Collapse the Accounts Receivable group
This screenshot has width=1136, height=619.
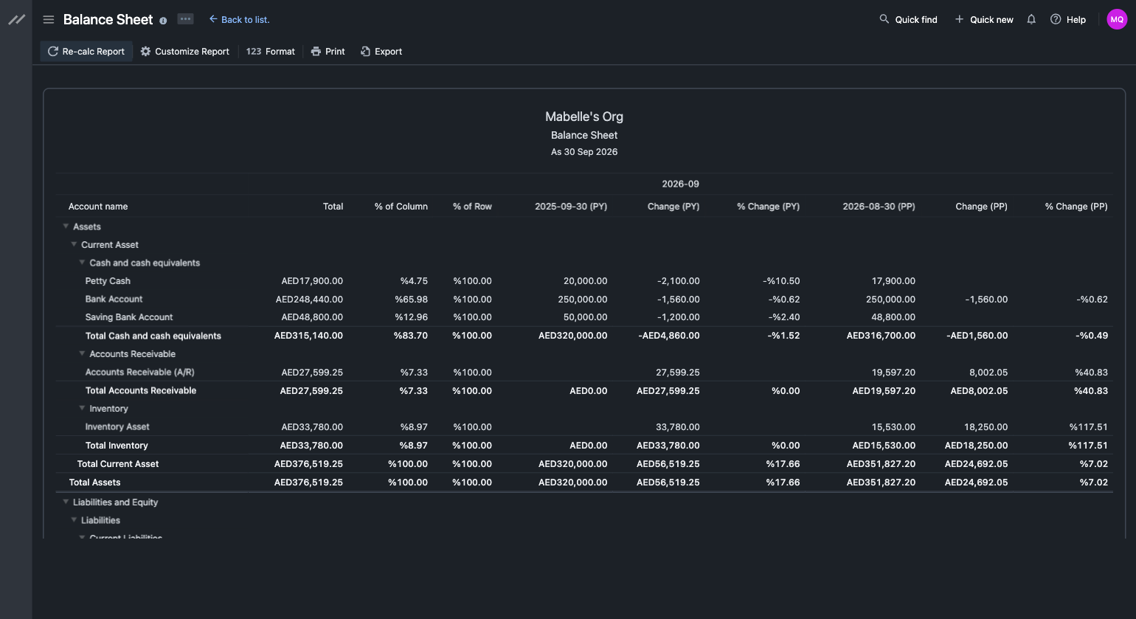click(82, 354)
